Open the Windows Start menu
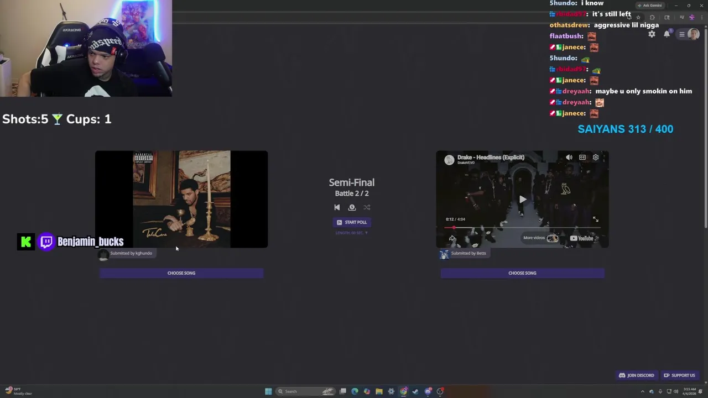This screenshot has height=398, width=708. [268, 391]
